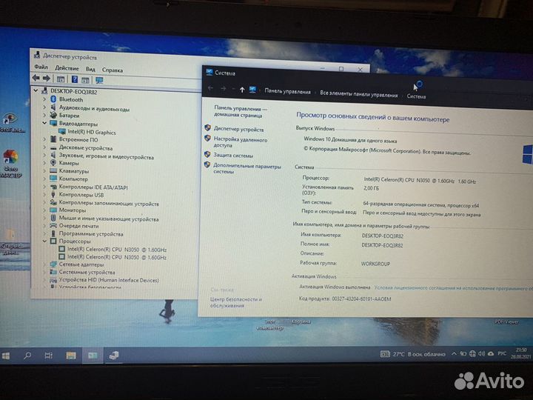Image resolution: width=533 pixels, height=400 pixels.
Task: Click the Device Manager taskbar icon
Action: pyautogui.click(x=113, y=356)
